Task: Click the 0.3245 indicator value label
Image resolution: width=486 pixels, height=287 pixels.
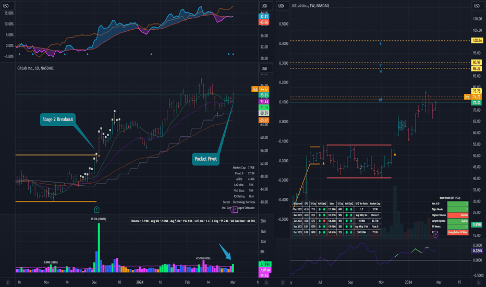Action: [477, 250]
